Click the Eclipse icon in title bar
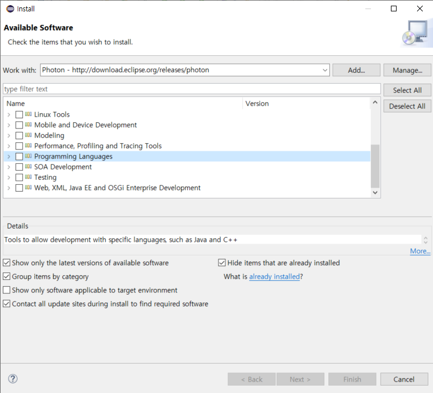Screen dimensions: 433x393 [10, 9]
